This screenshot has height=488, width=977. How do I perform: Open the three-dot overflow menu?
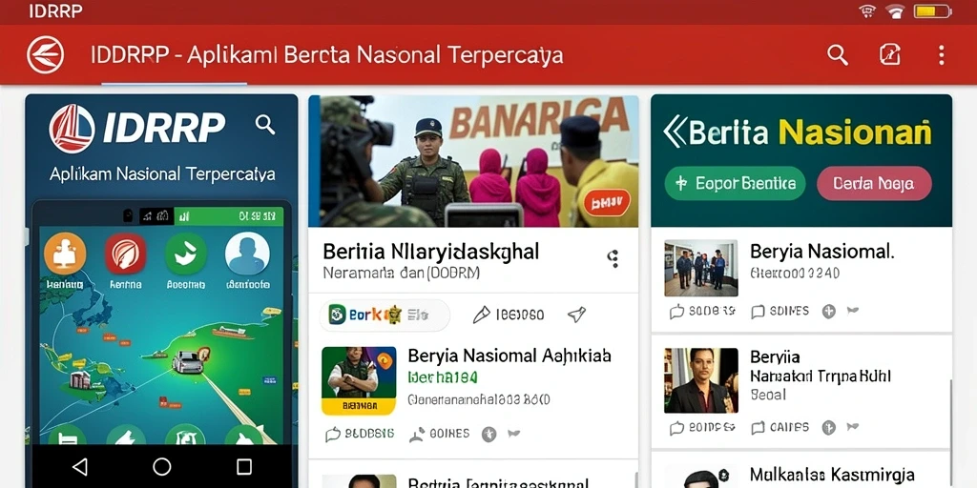coord(941,54)
